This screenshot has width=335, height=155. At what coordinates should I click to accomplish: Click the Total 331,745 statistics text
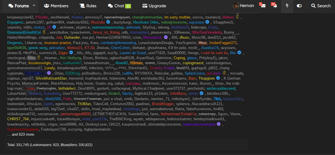50,145
